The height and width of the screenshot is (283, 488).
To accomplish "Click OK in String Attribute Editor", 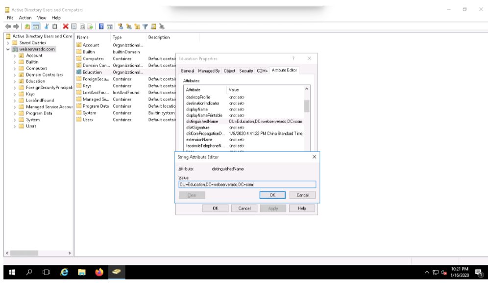I will [272, 195].
